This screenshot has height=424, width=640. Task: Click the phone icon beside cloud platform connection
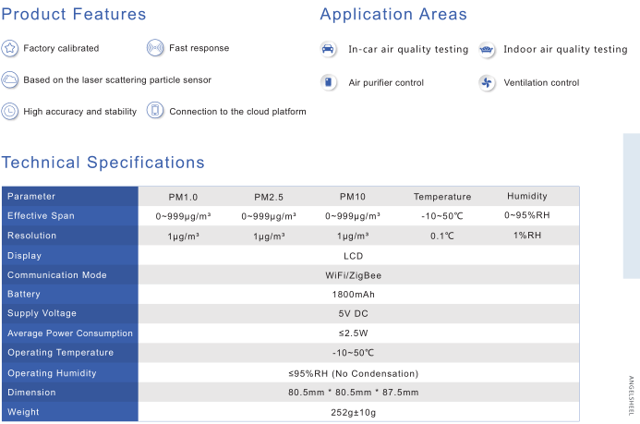[155, 111]
